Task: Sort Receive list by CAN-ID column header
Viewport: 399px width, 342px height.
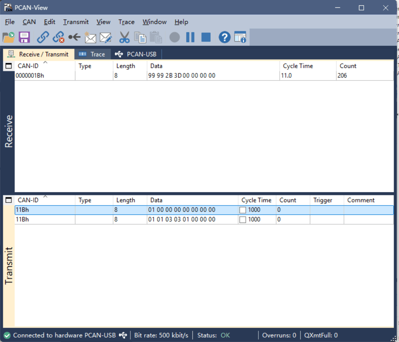Action: (28, 66)
